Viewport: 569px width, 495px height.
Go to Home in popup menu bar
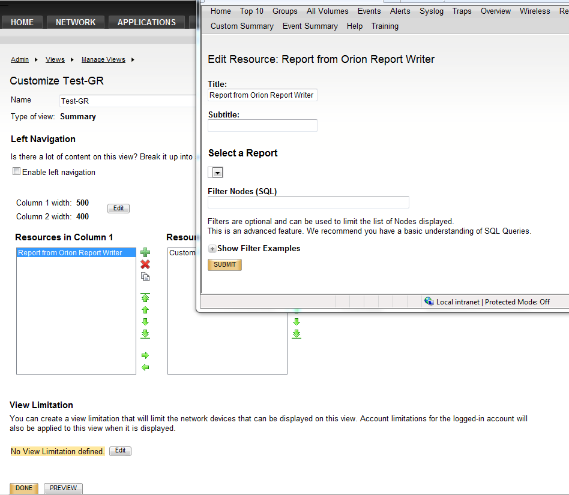(221, 11)
